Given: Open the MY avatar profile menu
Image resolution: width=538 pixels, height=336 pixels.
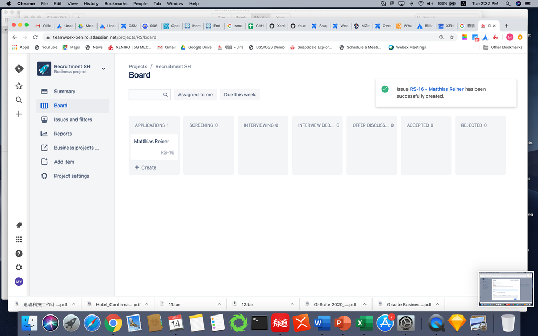Looking at the screenshot, I should 18,282.
